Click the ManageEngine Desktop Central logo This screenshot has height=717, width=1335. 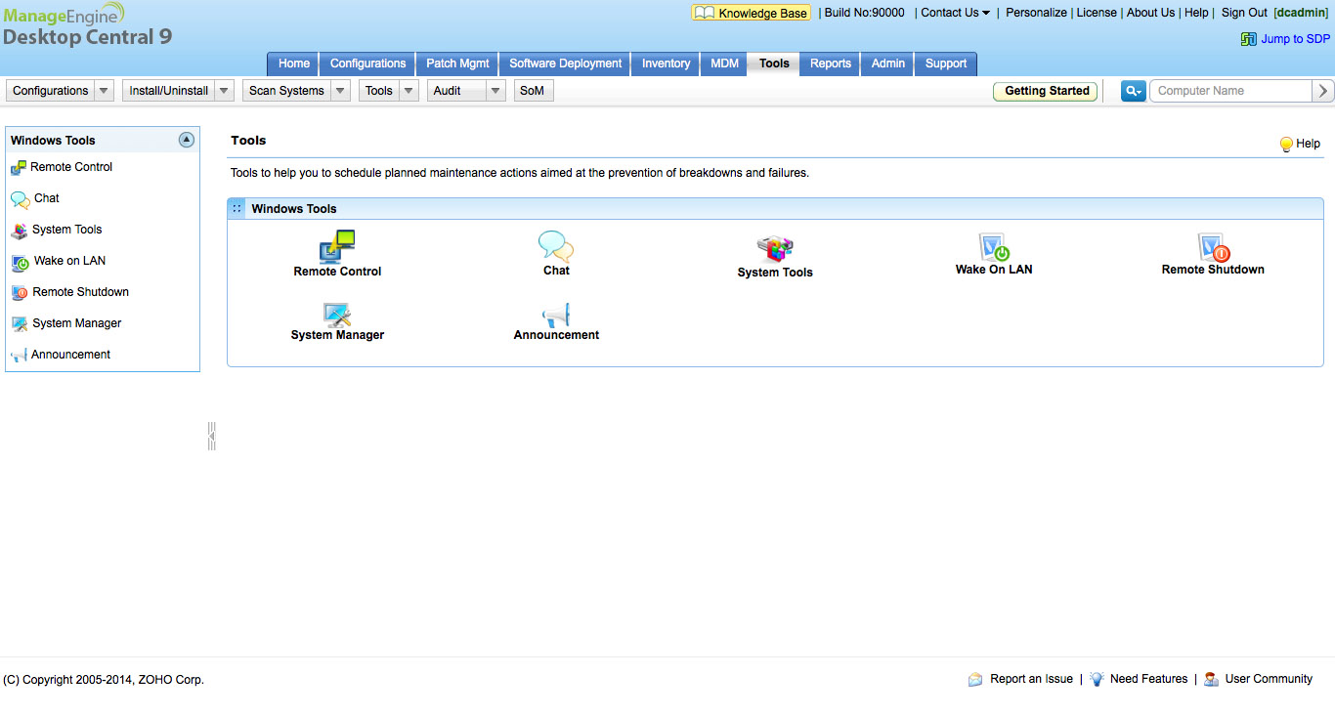click(x=88, y=26)
